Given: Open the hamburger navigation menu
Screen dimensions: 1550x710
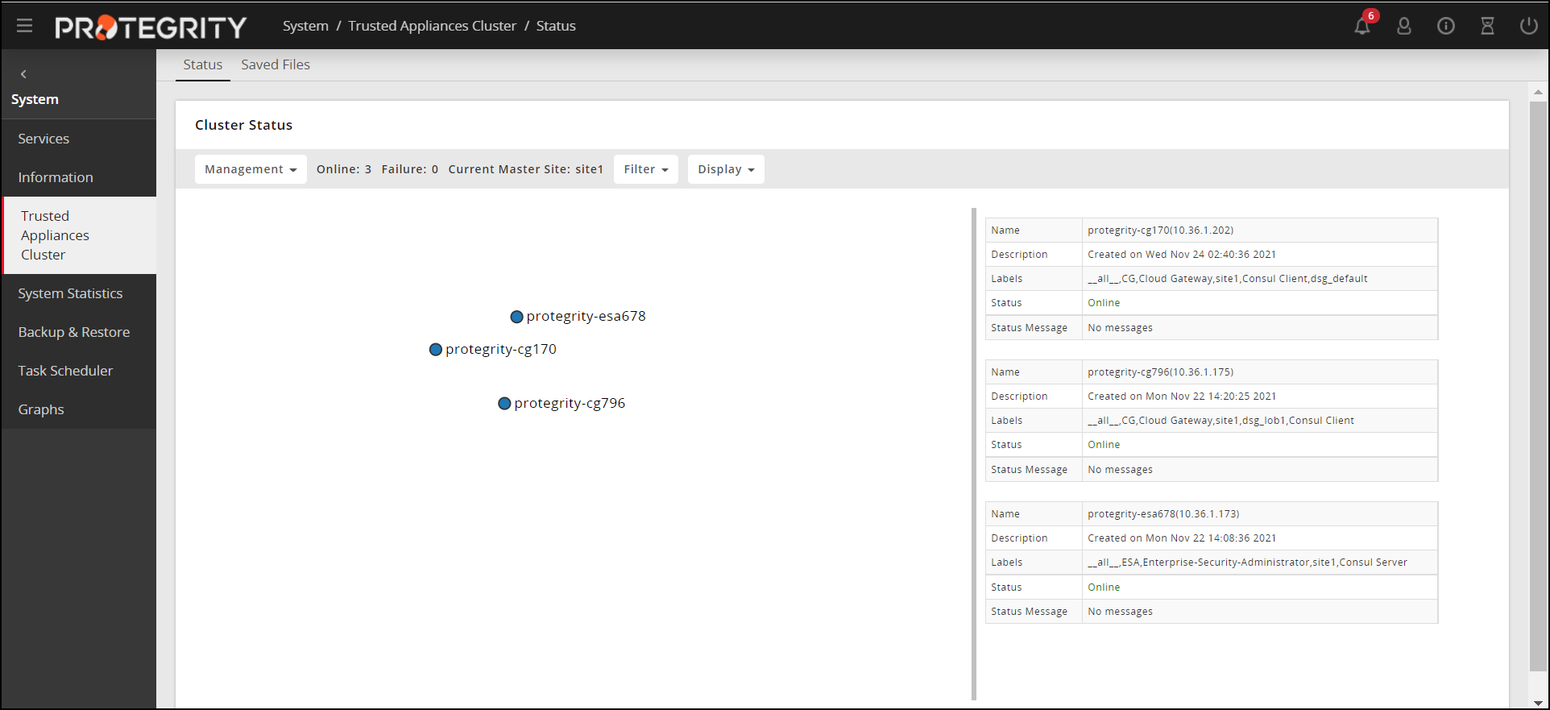Looking at the screenshot, I should click(x=24, y=26).
